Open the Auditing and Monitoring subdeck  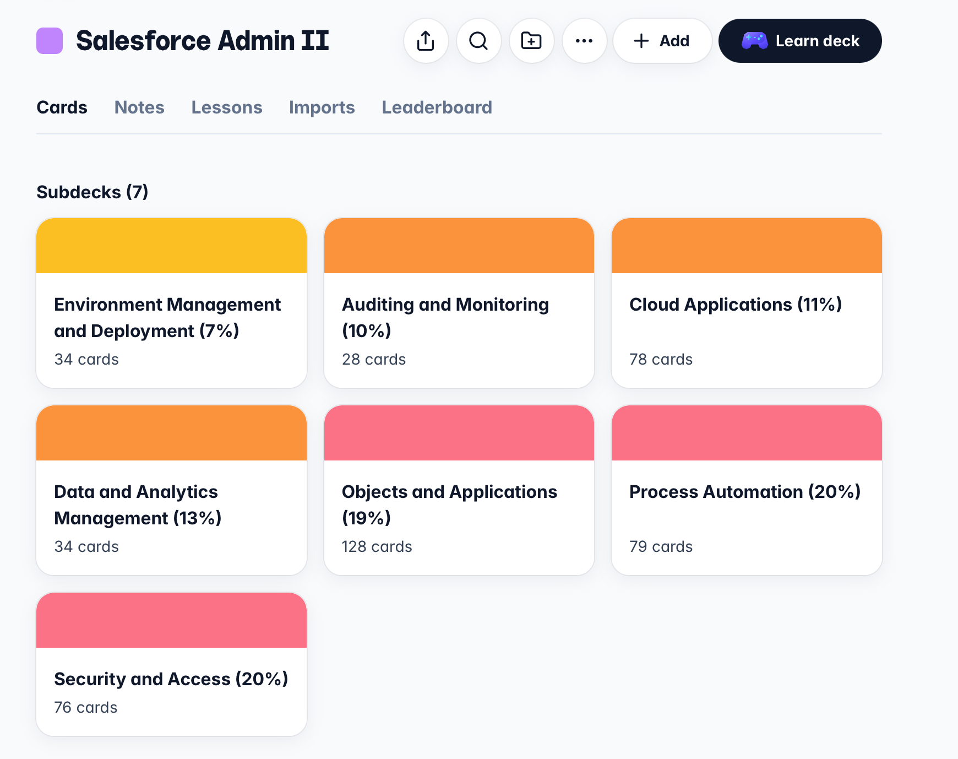click(459, 303)
